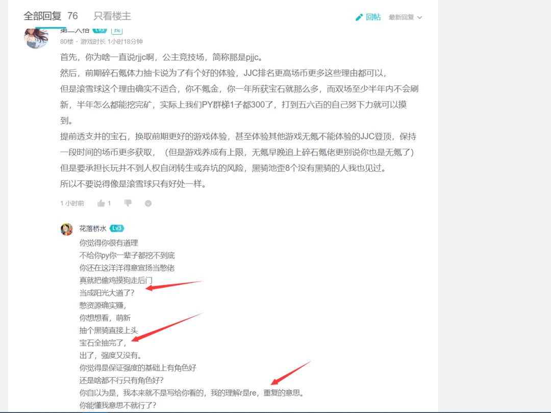The height and width of the screenshot is (413, 551).
Task: Click the comment line 你能懂我意思不就行了？
Action: click(118, 405)
